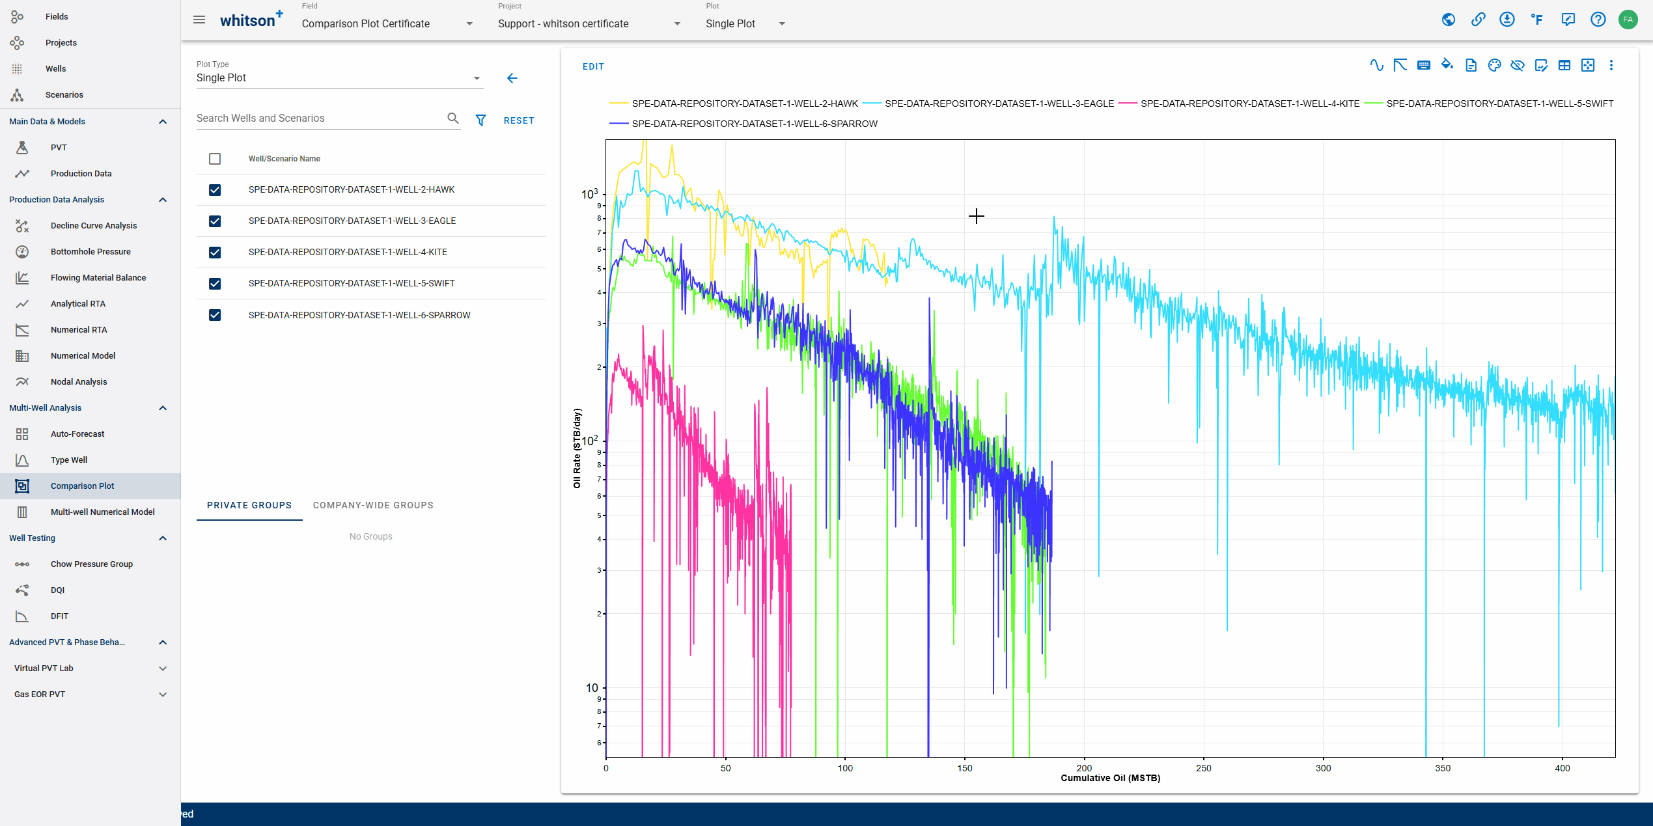Click the chain link icon in top bar
This screenshot has height=826, width=1653.
(x=1479, y=20)
